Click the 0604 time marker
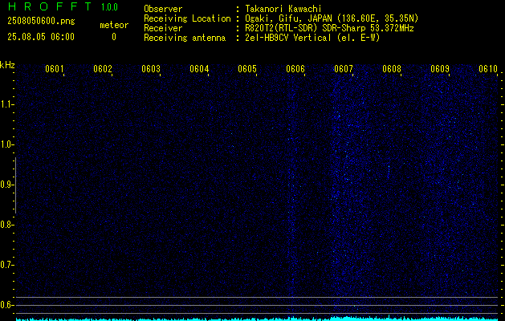The image size is (505, 321). pyautogui.click(x=199, y=69)
